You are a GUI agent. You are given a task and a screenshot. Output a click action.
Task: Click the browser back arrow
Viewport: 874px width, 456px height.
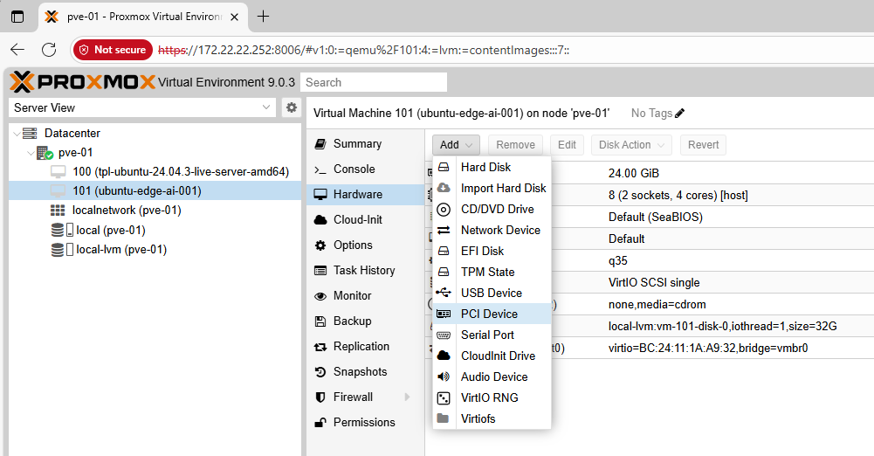pos(17,50)
